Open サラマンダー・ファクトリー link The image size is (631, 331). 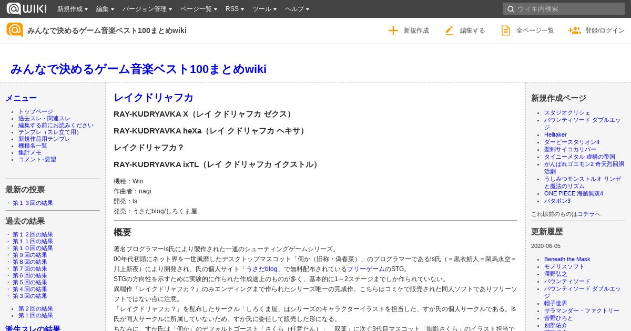tap(582, 311)
